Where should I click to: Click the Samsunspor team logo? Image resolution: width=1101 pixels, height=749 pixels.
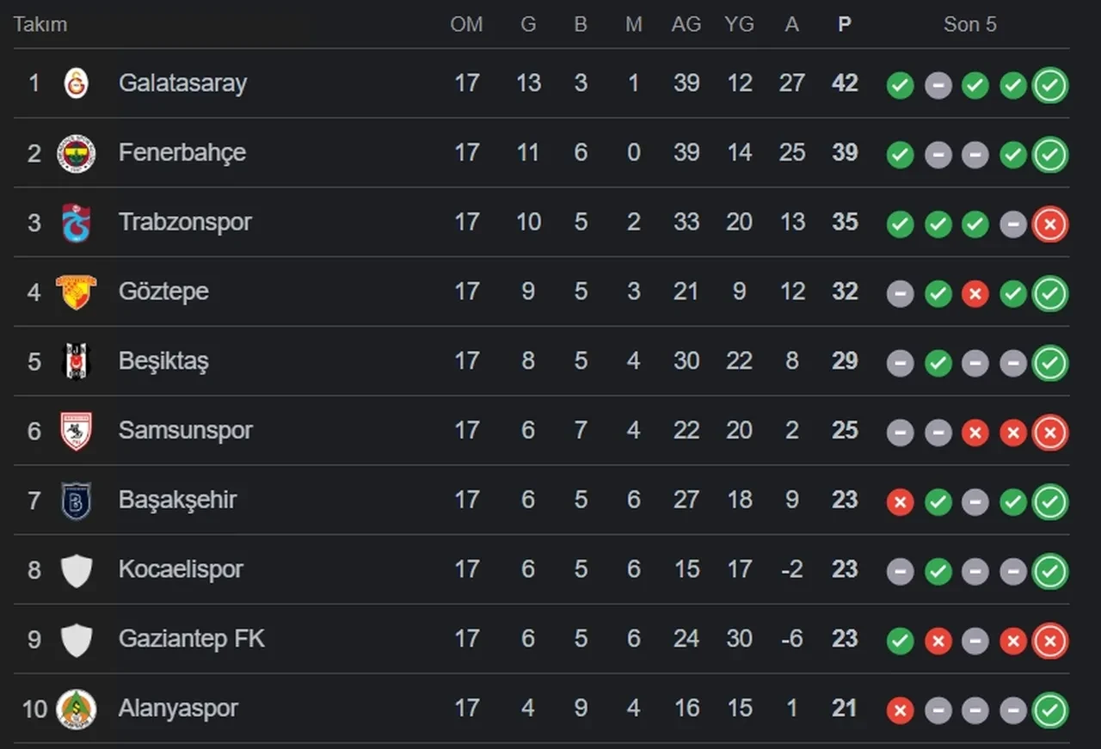tap(77, 431)
